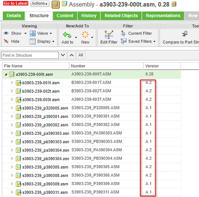This screenshot has height=197, width=199.
Task: Open the Show dropdown arrow
Action: [x=25, y=33]
